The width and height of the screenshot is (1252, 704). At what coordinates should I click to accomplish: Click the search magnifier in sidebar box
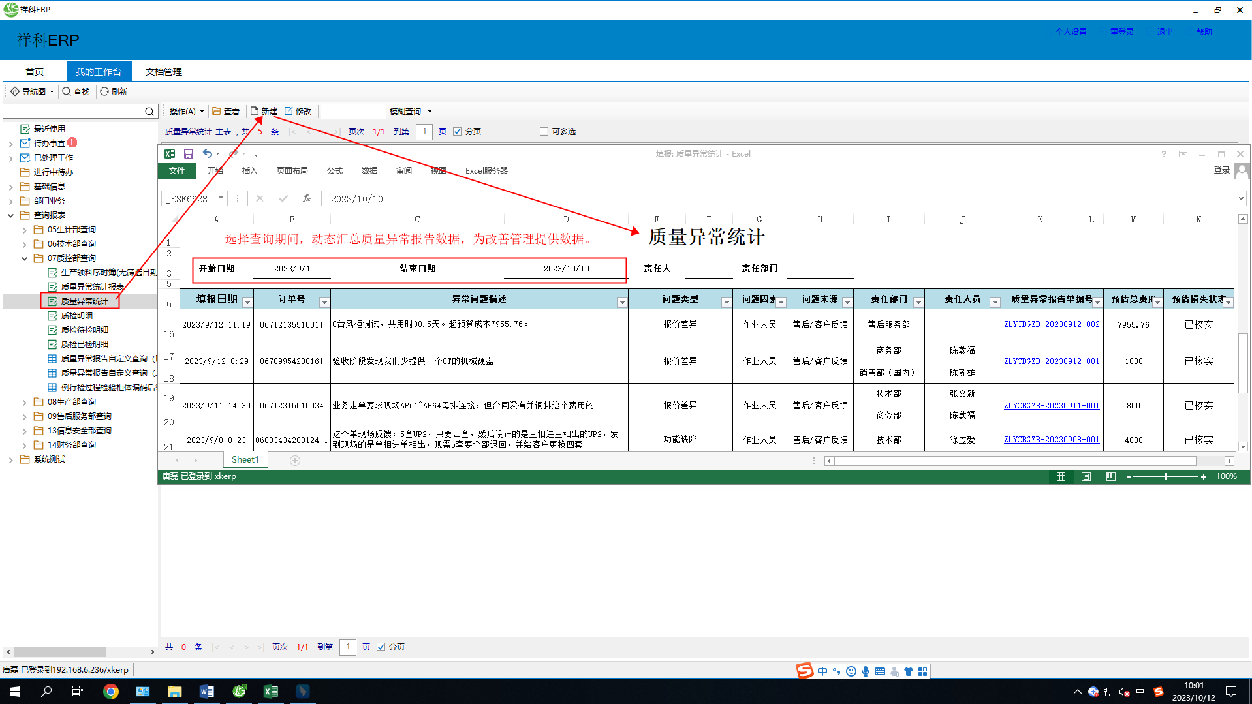[149, 112]
